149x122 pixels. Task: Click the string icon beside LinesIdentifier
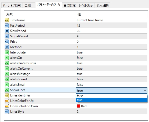[7, 95]
